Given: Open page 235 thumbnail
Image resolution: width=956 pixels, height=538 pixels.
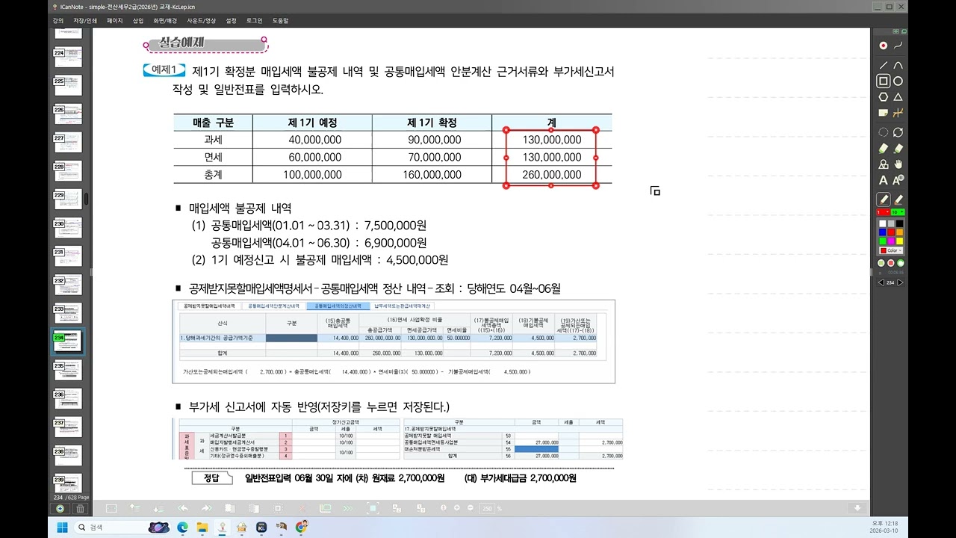Looking at the screenshot, I should click(x=67, y=369).
